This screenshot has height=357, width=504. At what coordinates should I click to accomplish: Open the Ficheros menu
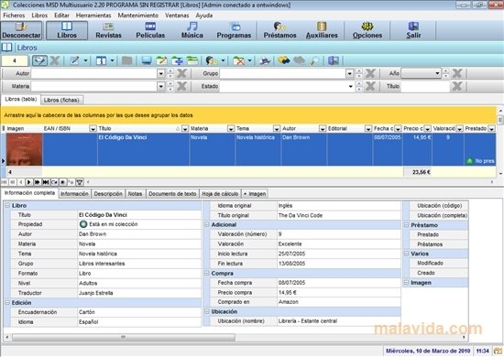(14, 15)
